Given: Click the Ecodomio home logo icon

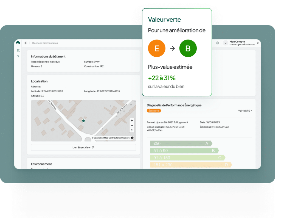Looking at the screenshot, I should point(18,43).
